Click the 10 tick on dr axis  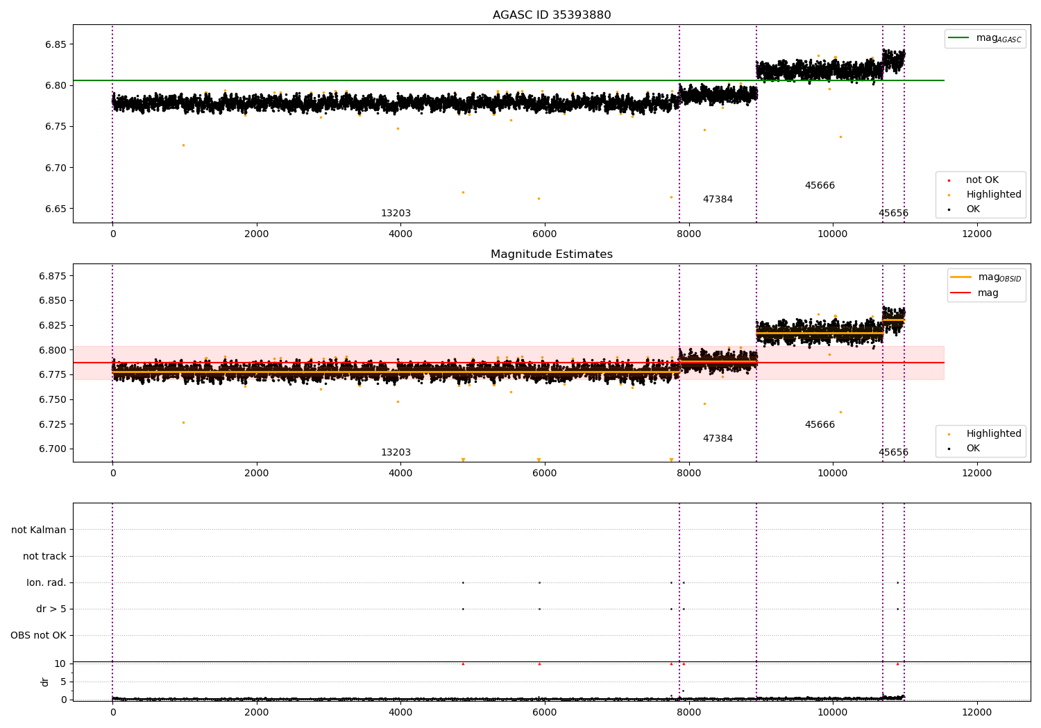pos(60,664)
